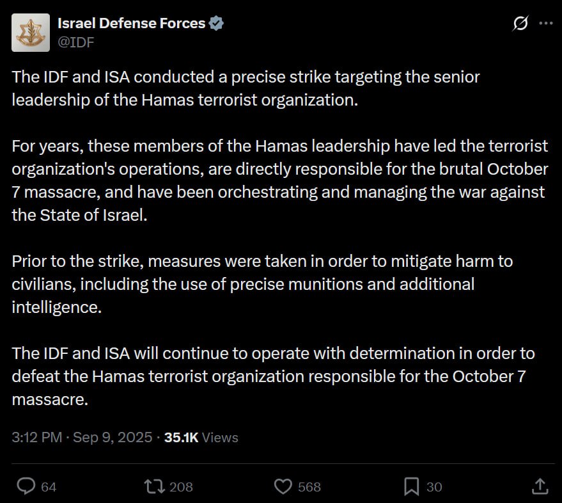Screen dimensions: 562x503
Task: Open the IDF profile avatar
Action: pos(31,33)
